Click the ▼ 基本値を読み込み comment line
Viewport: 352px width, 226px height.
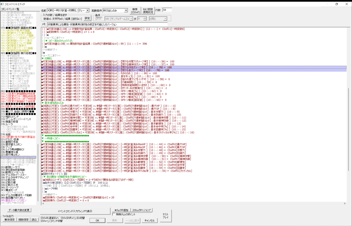tap(53, 103)
